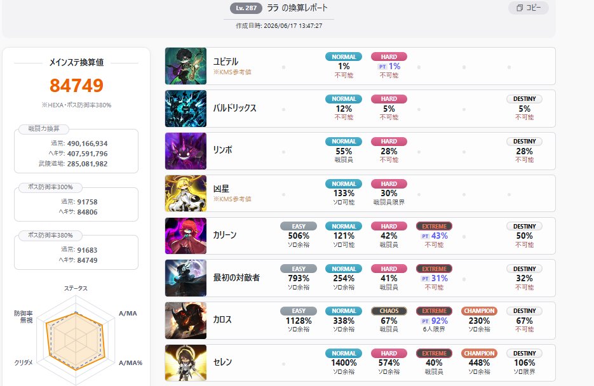Select カロス DESTINY difficulty badge
The height and width of the screenshot is (386, 594).
524,310
